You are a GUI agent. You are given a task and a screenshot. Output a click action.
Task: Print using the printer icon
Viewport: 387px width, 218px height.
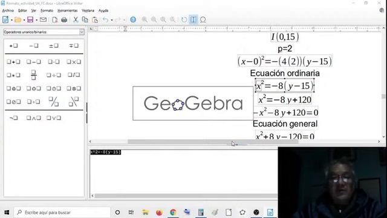point(64,20)
